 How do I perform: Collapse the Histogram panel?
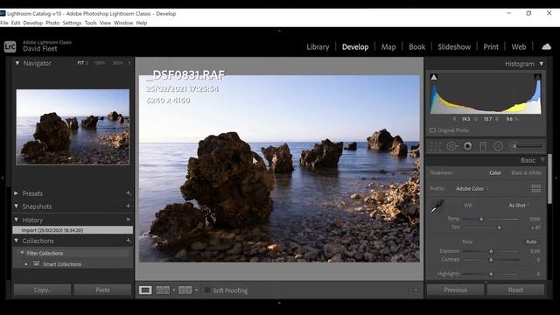click(542, 64)
